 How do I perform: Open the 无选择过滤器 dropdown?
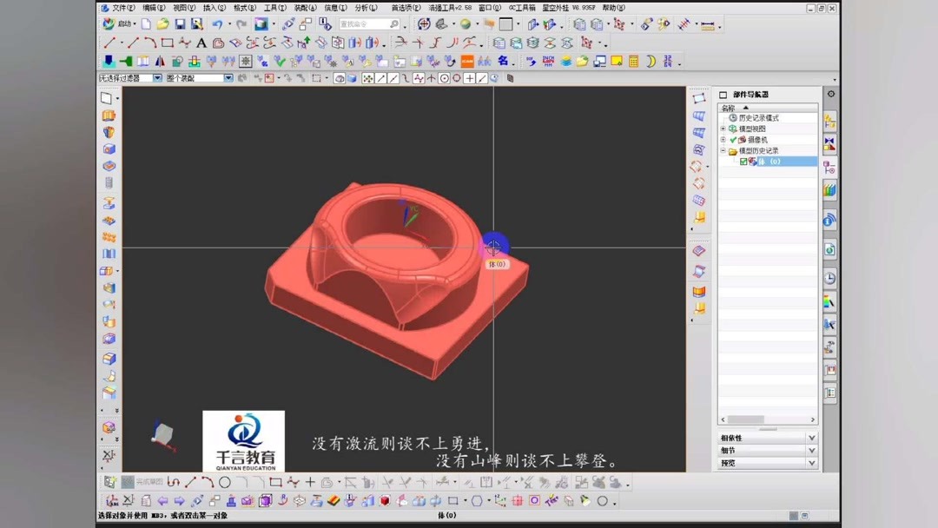coord(156,78)
